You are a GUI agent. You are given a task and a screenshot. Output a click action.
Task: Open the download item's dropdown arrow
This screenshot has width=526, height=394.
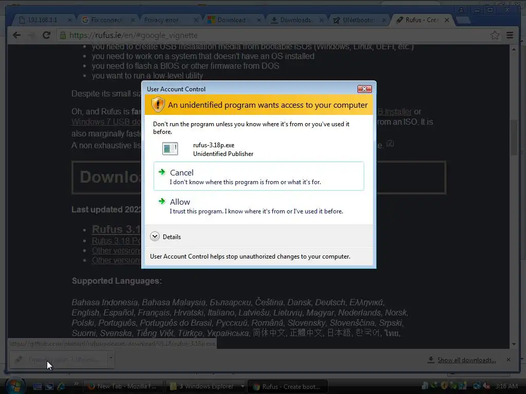[111, 360]
